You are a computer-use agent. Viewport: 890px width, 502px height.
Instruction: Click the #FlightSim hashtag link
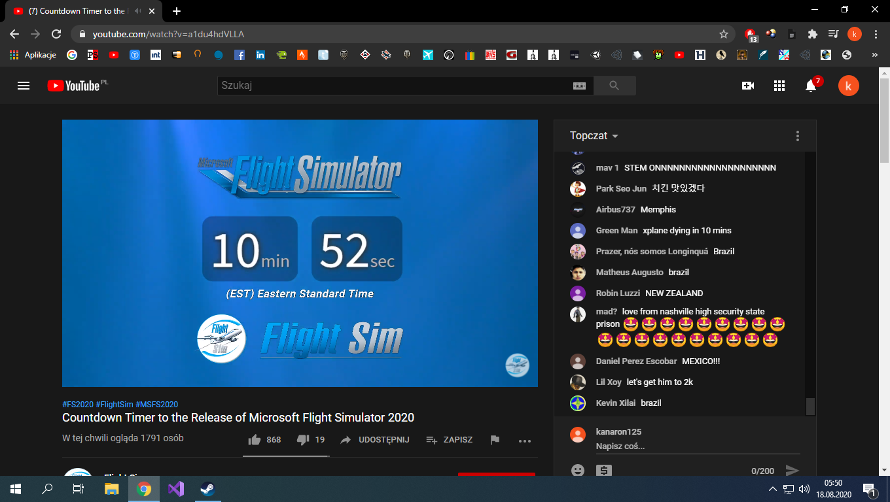tap(115, 405)
